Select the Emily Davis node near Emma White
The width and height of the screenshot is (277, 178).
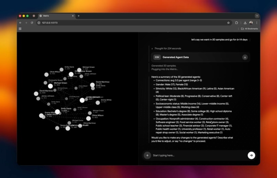[57, 112]
